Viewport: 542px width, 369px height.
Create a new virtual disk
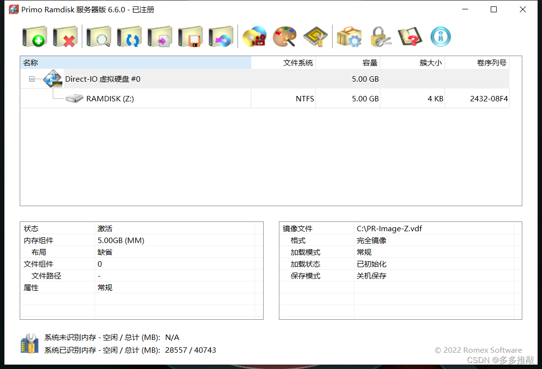(34, 36)
